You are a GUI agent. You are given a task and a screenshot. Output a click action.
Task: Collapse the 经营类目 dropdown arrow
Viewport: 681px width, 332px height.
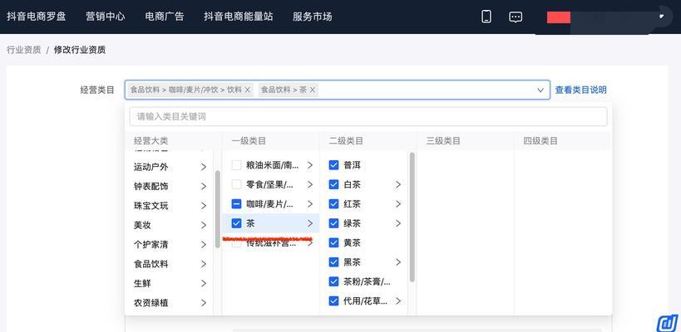540,90
